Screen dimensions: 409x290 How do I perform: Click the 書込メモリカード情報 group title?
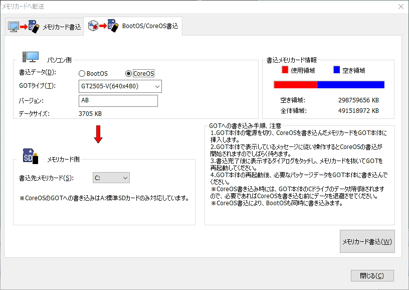pyautogui.click(x=291, y=60)
